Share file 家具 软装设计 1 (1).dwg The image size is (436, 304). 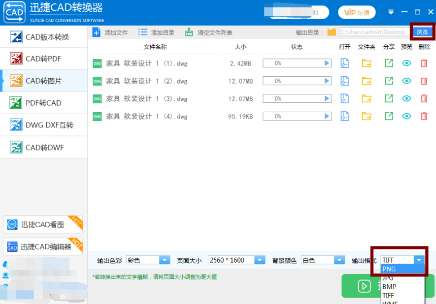click(x=389, y=63)
